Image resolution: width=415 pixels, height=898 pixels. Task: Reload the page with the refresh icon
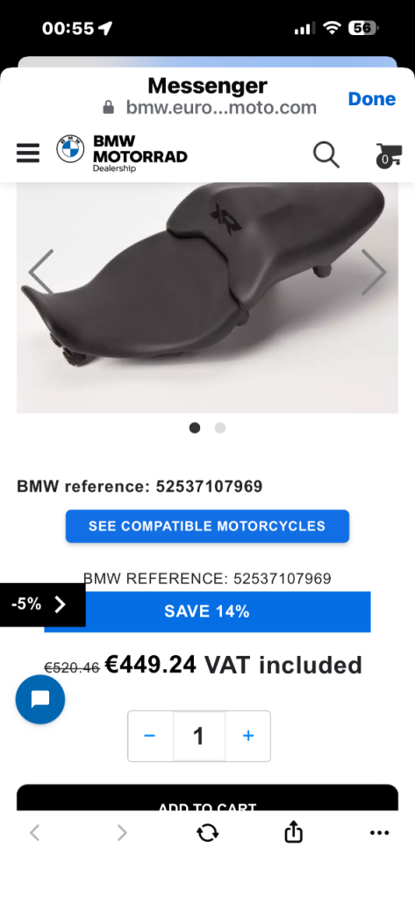[x=207, y=833]
